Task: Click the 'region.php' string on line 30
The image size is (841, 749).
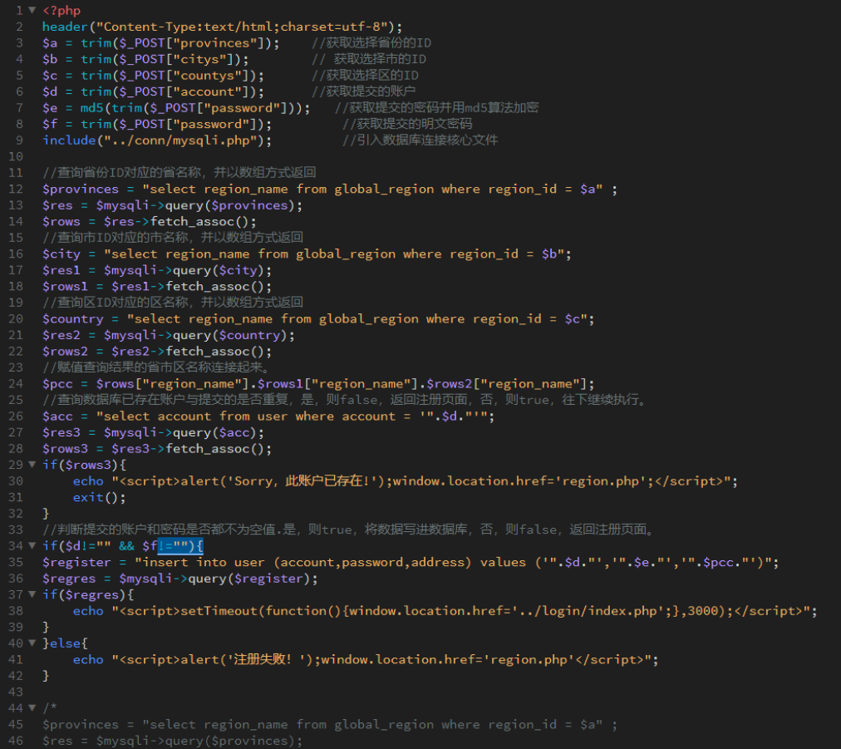Action: click(600, 481)
